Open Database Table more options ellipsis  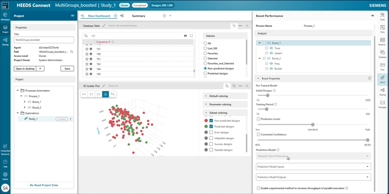pos(240,26)
